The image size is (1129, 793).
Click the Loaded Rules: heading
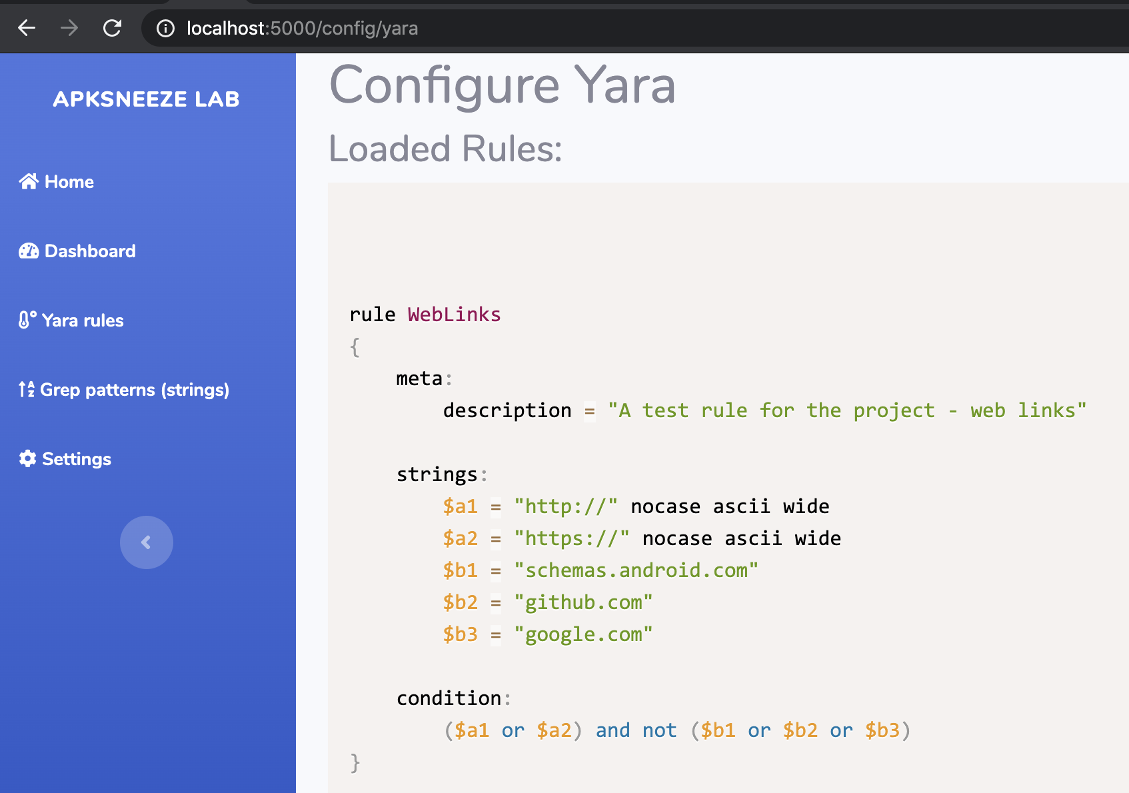click(x=446, y=148)
